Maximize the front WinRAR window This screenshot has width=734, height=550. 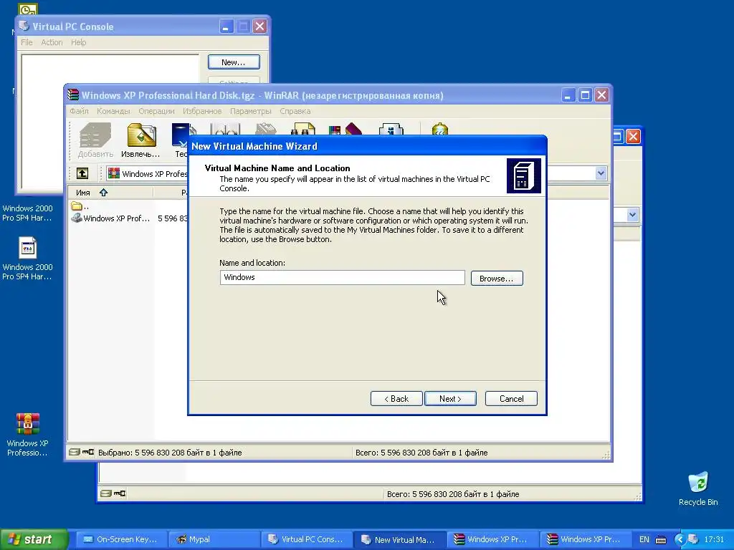pyautogui.click(x=585, y=95)
